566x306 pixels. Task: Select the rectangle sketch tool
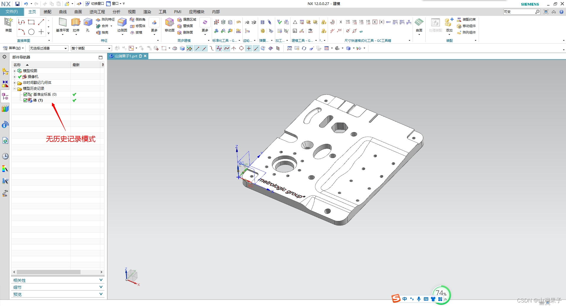click(x=31, y=22)
